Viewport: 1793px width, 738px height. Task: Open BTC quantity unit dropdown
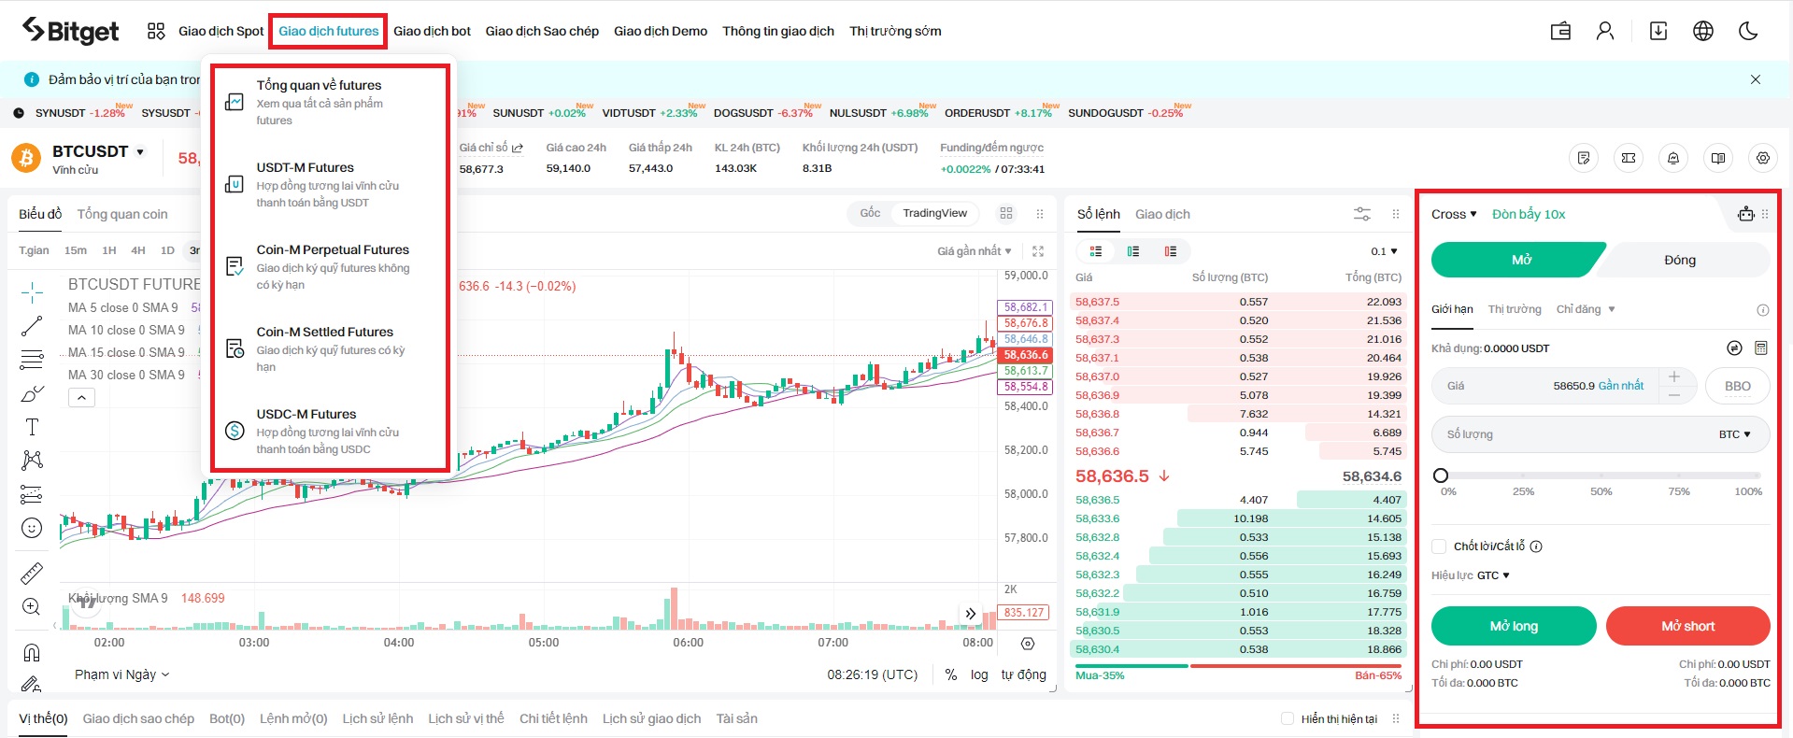pos(1734,434)
